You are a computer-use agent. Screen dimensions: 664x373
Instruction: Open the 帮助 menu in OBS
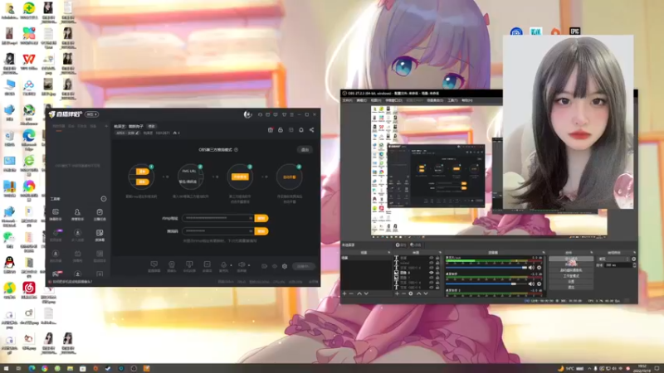click(x=466, y=100)
